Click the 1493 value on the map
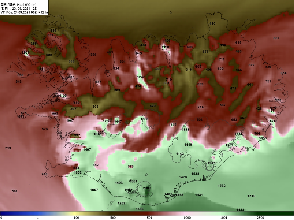 119,183
